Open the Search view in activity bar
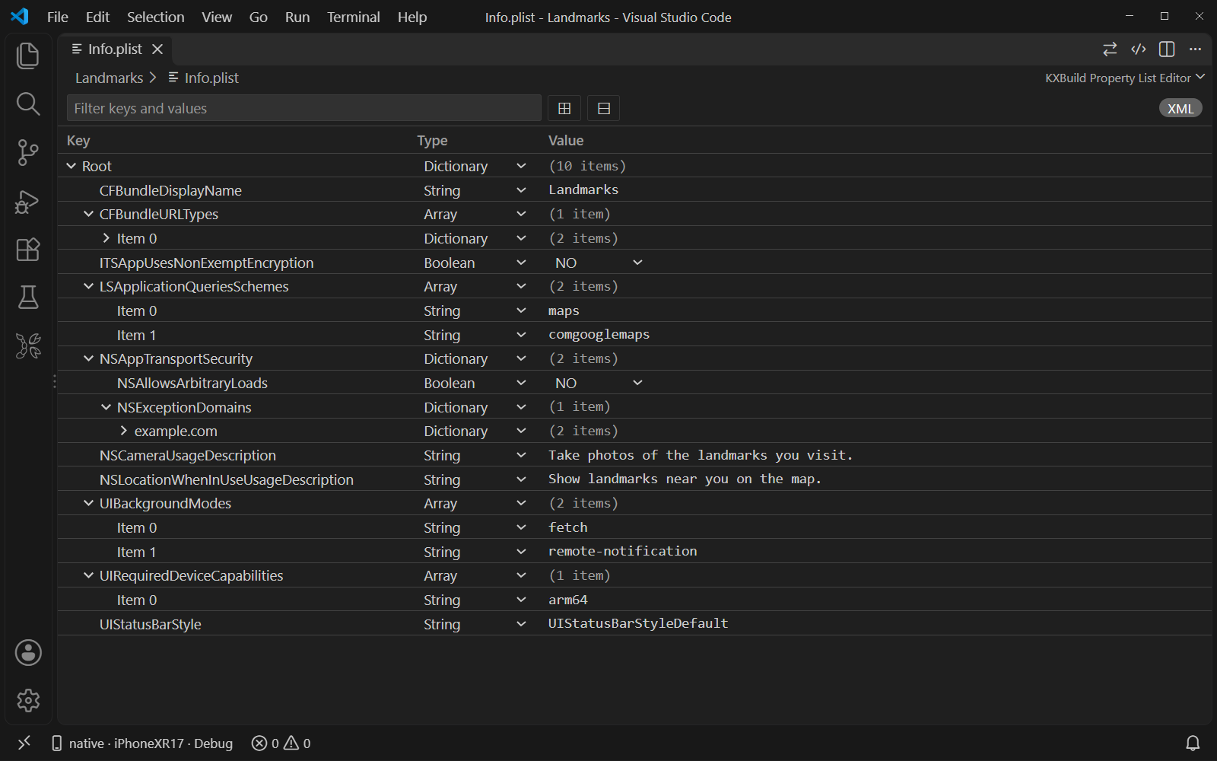The height and width of the screenshot is (761, 1217). [28, 103]
